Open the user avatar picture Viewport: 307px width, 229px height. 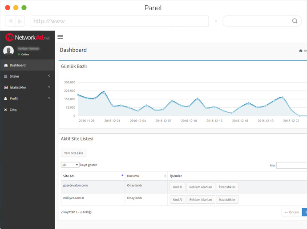point(8,51)
